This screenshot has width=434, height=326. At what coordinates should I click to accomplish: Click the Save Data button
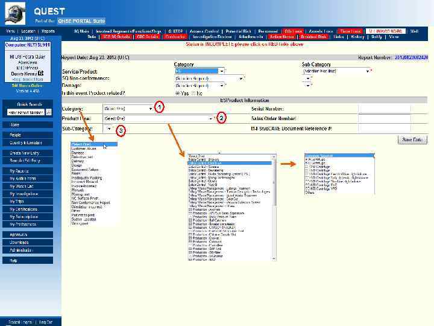pos(412,139)
